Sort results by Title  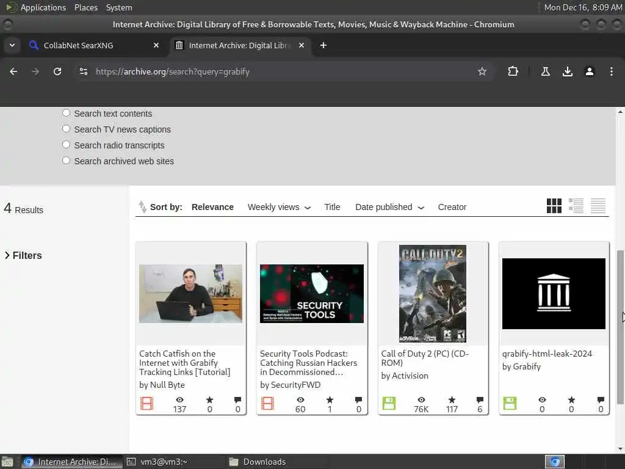click(x=332, y=207)
